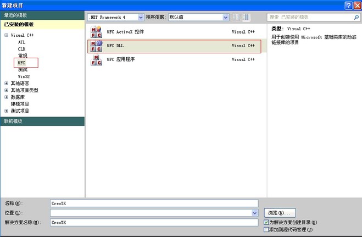362x237 pixels.
Task: Click the 浏览 browse button
Action: click(280, 213)
